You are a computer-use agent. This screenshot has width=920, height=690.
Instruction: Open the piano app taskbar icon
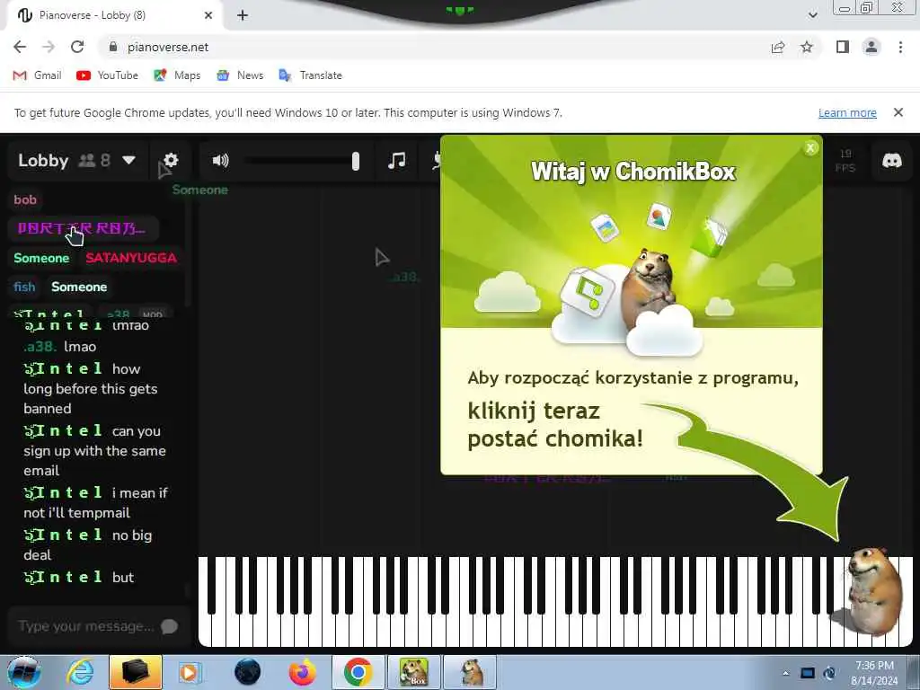pyautogui.click(x=136, y=672)
